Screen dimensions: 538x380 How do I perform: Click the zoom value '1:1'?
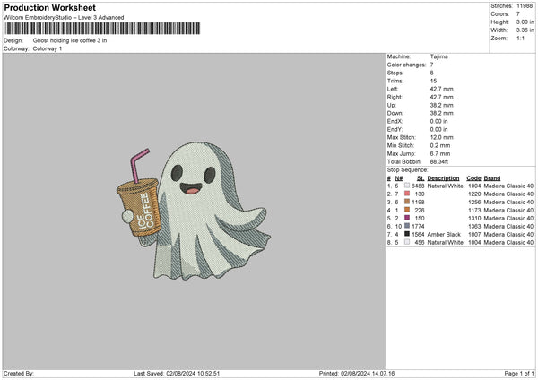tap(520, 38)
